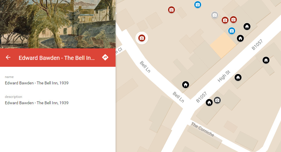
Task: Open the house marker right of High St label
Action: click(238, 77)
